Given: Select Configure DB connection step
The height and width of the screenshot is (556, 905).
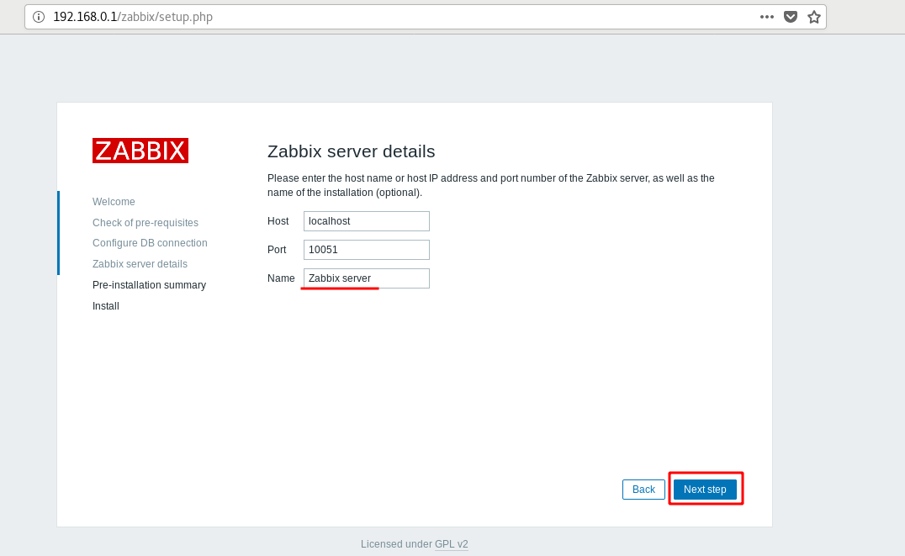Looking at the screenshot, I should click(150, 243).
